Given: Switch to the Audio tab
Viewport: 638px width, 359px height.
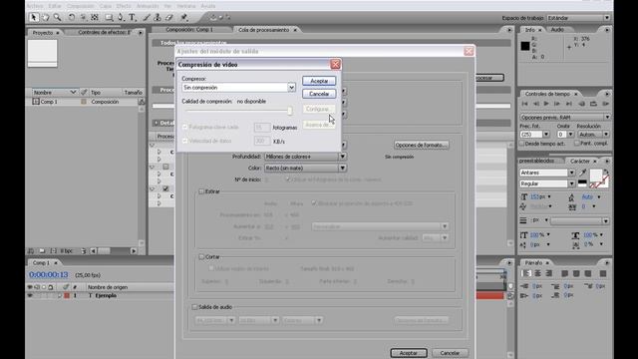Looking at the screenshot, I should (x=557, y=30).
